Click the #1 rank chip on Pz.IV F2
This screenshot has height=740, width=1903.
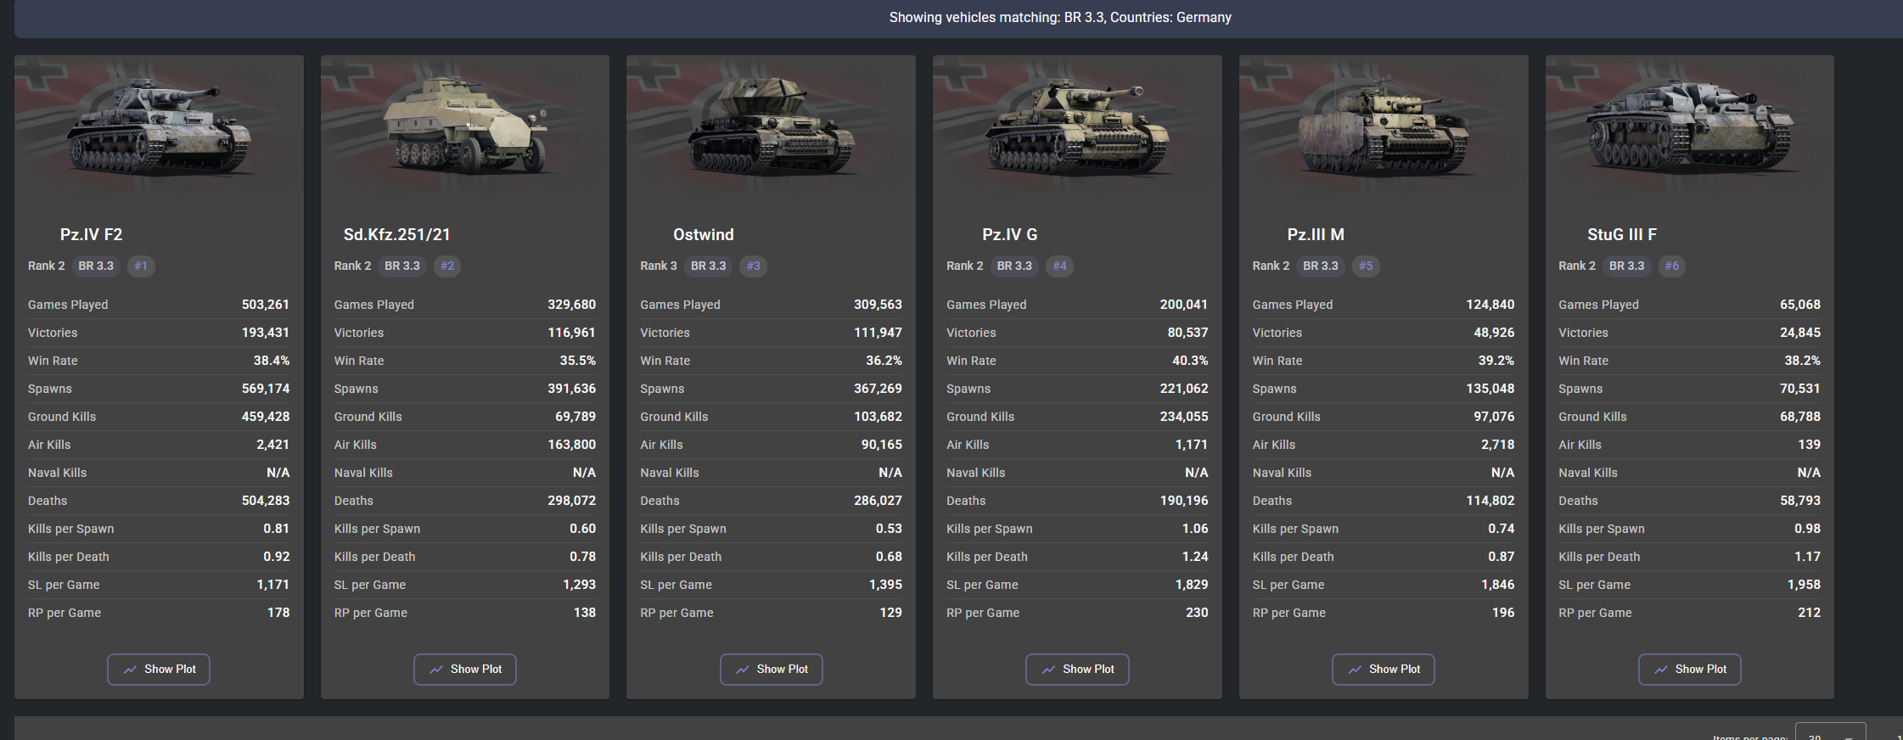click(x=141, y=266)
